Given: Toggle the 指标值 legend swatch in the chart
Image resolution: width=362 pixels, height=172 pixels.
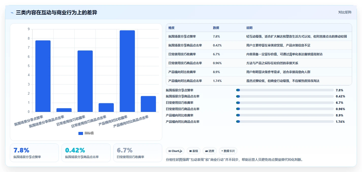Looking at the screenshot, I should (81, 133).
